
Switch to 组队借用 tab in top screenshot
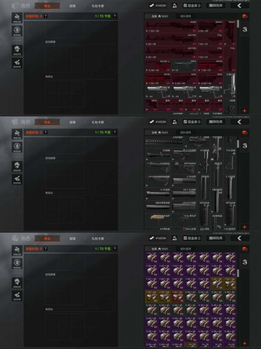tap(185, 16)
